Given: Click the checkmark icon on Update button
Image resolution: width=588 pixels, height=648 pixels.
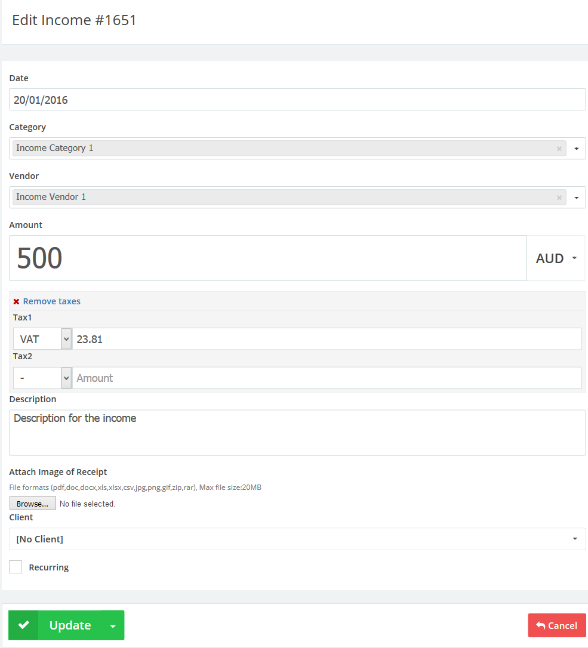Looking at the screenshot, I should point(24,625).
